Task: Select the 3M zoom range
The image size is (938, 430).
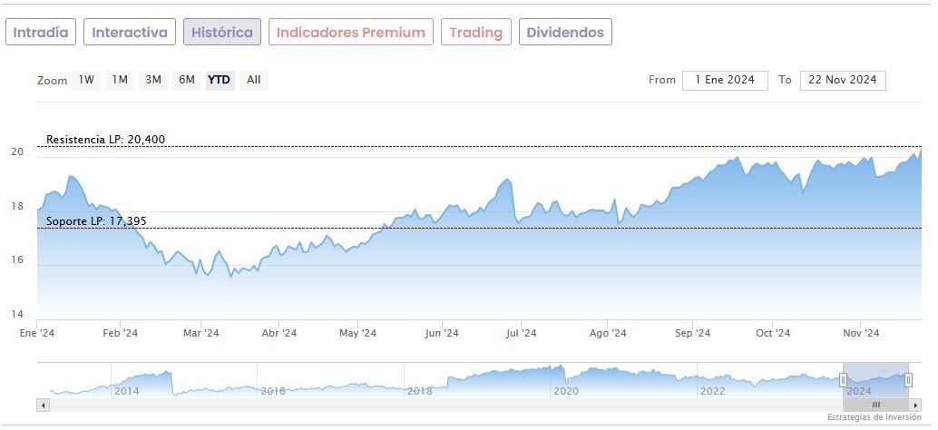Action: tap(153, 80)
